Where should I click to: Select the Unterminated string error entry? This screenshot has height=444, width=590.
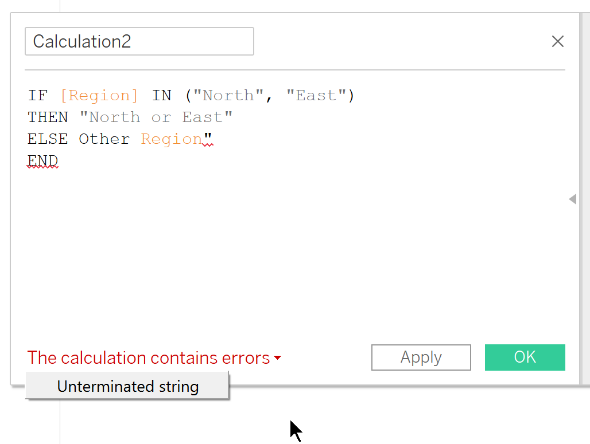coord(127,386)
